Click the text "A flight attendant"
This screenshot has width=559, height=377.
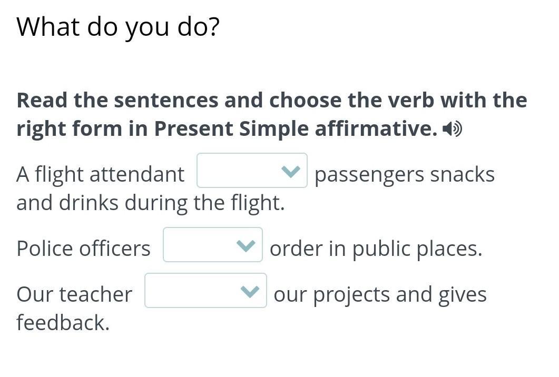100,174
